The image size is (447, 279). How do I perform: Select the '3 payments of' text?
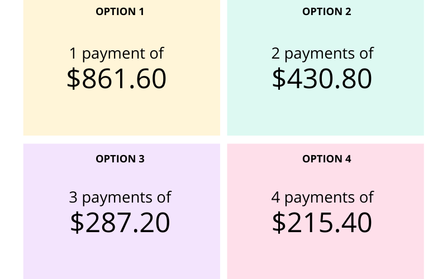click(120, 198)
